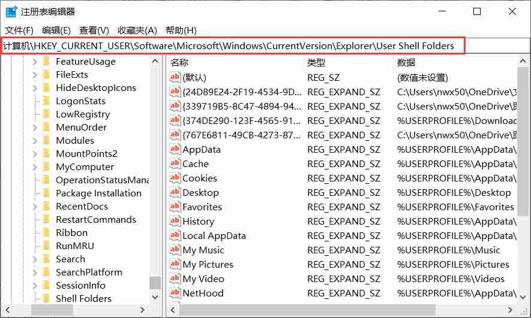Expand the MountPoints2 tree node
Screen dimensions: 531x318
click(35, 154)
